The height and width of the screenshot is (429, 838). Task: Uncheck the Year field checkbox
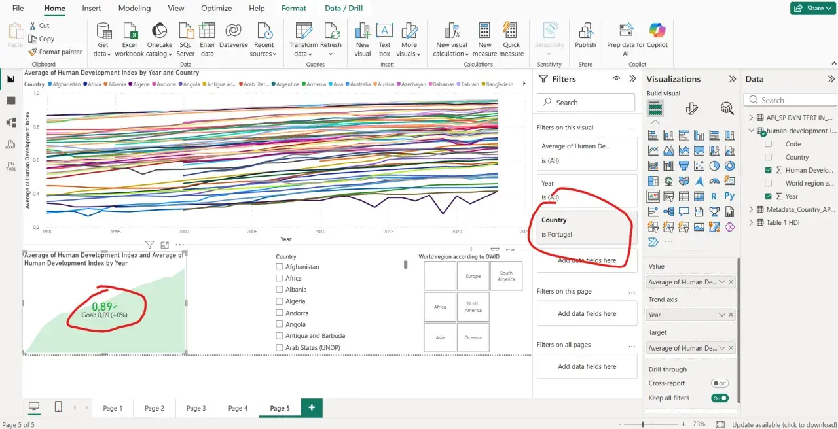769,196
